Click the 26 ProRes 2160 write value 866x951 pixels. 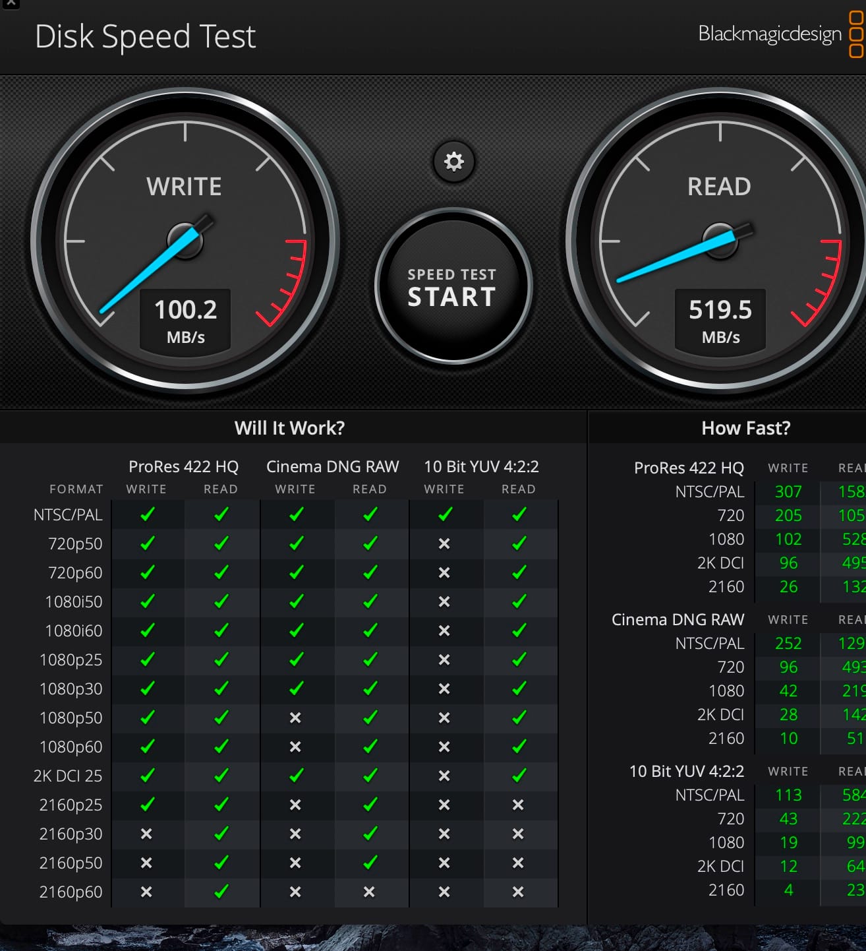click(788, 586)
